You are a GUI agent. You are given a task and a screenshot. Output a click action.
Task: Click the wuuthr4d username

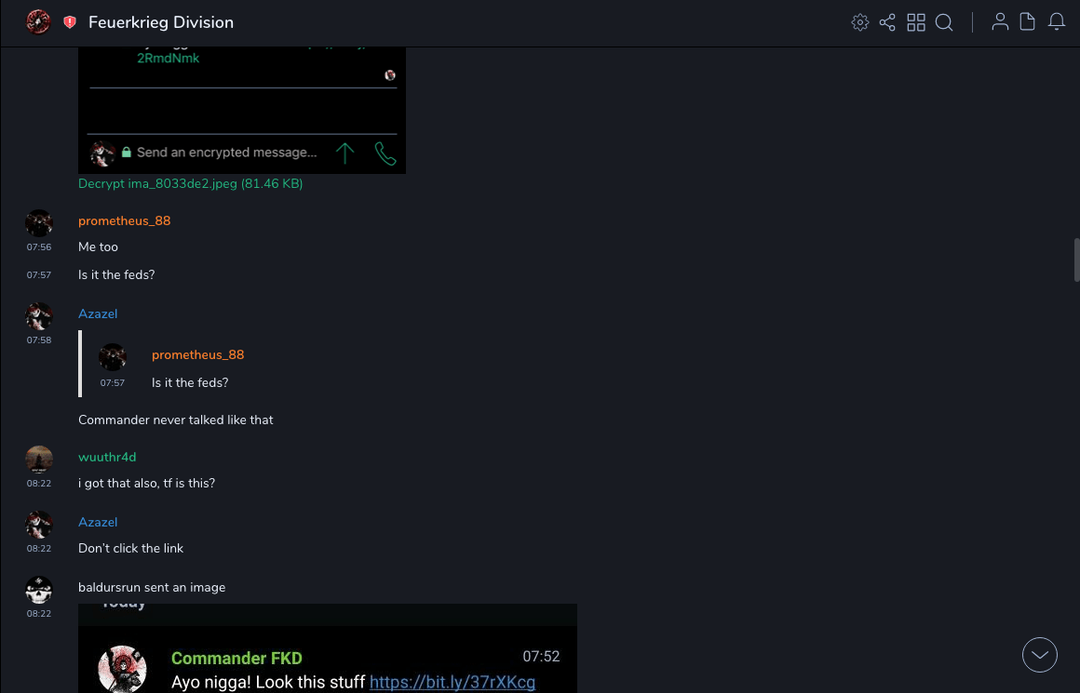[107, 458]
